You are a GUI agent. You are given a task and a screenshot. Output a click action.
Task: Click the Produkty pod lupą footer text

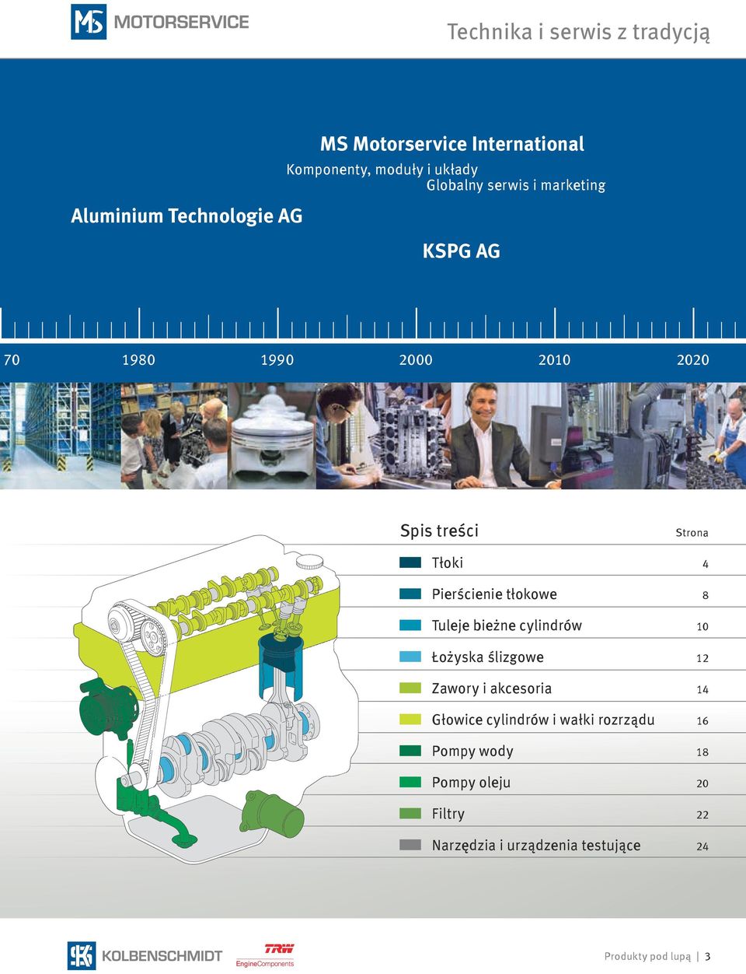coord(647,957)
